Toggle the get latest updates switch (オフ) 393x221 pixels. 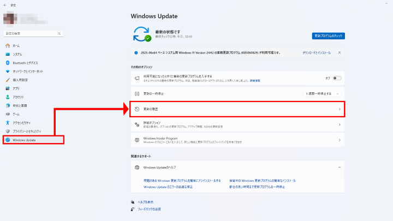pos(337,78)
